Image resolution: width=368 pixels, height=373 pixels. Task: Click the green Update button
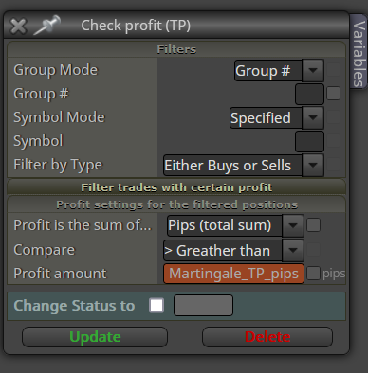tap(95, 337)
